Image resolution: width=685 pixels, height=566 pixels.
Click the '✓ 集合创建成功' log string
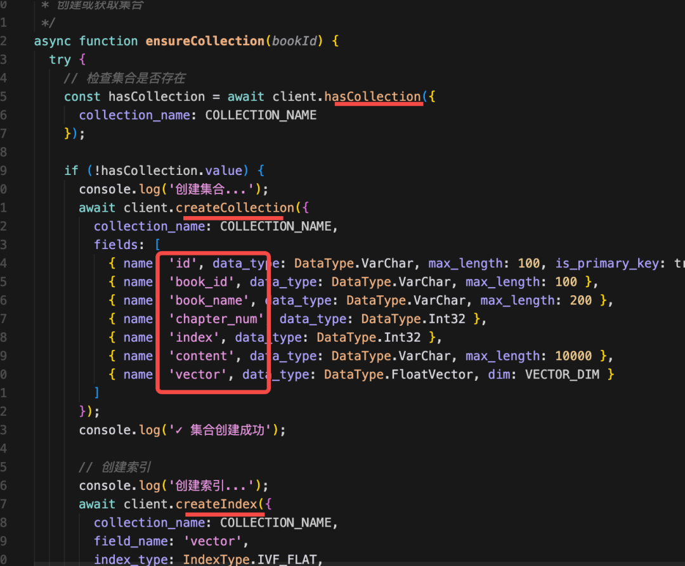click(x=224, y=430)
